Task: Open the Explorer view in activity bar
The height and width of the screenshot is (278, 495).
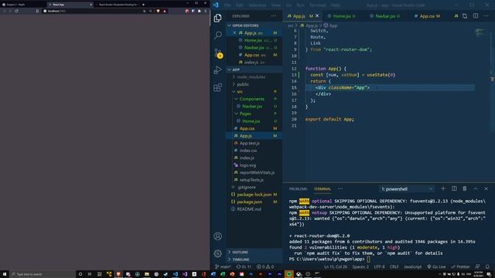Action: (x=217, y=18)
